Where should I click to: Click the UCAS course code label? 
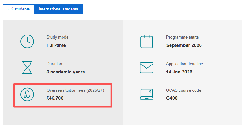[x=183, y=90]
